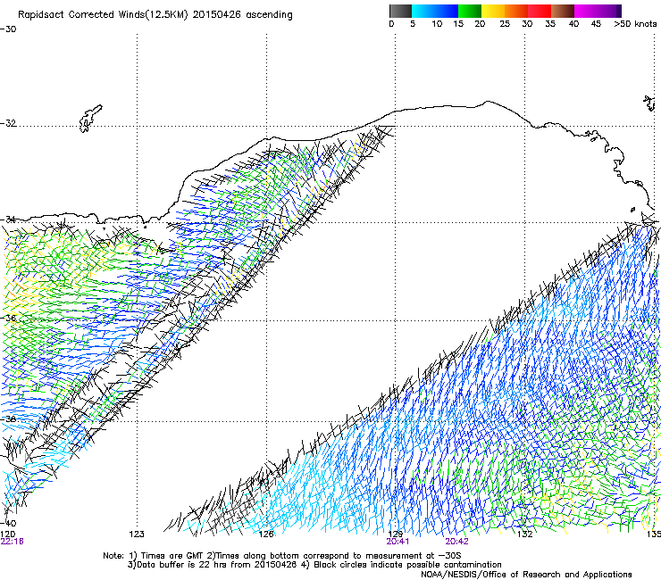Screen dimensions: 661x580
Task: Click the map title 'Rapidscat Corrected Winds(12.5KM)'
Action: click(103, 15)
